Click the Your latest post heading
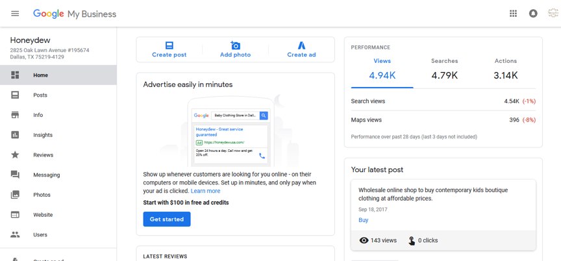The height and width of the screenshot is (261, 561). click(377, 170)
